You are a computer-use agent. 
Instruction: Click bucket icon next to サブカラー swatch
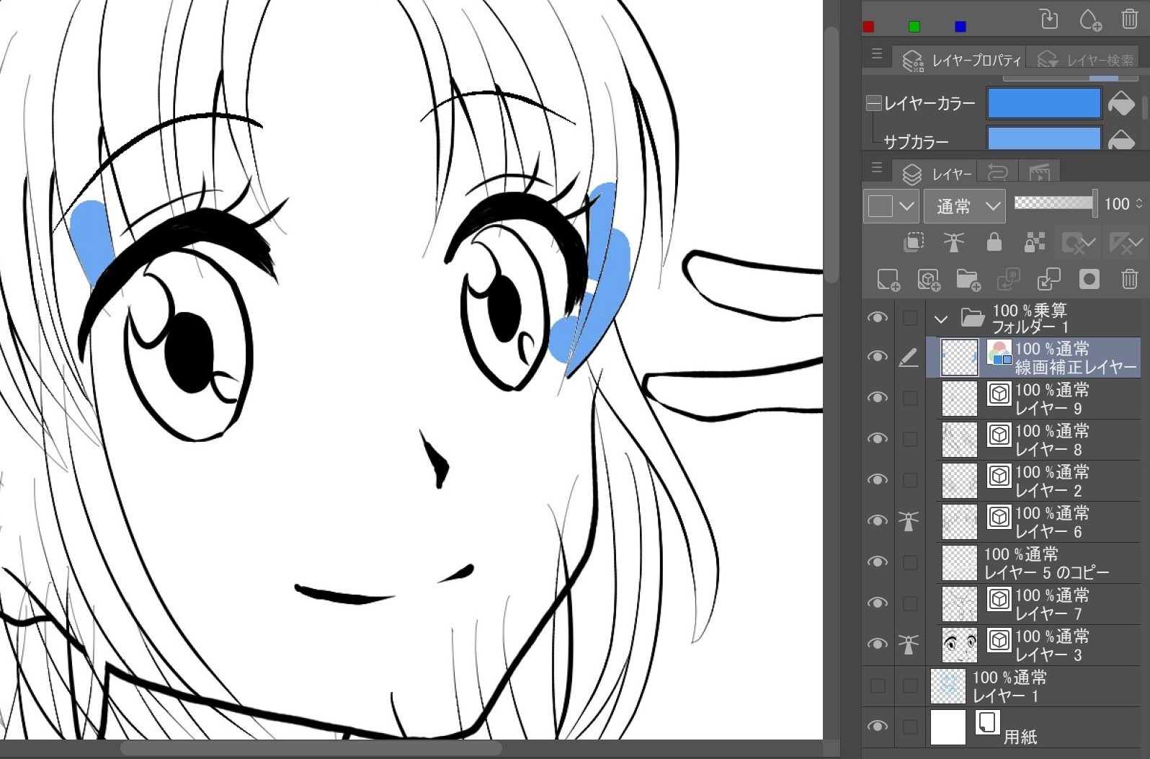[x=1121, y=139]
